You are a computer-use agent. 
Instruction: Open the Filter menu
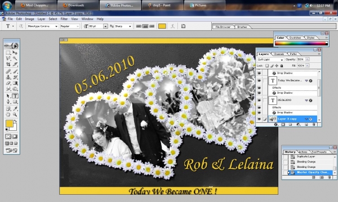tap(64, 19)
